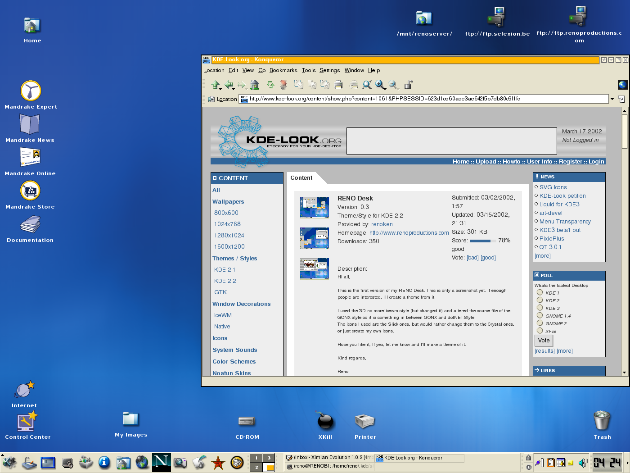Open the Up button's dropdown arrow
This screenshot has height=473, width=630.
tap(220, 89)
